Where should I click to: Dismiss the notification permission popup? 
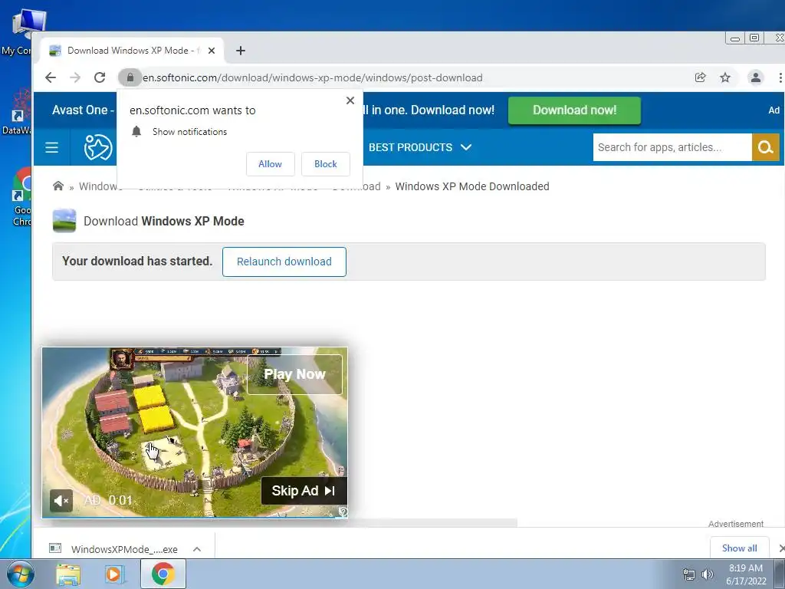[350, 100]
